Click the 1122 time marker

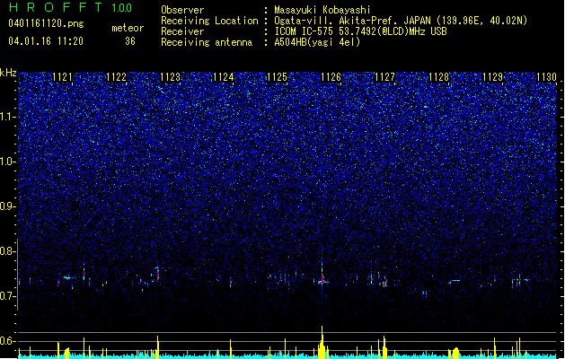coord(116,77)
